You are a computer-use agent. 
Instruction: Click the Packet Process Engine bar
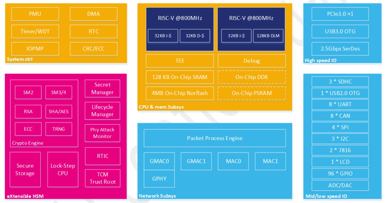coord(215,138)
